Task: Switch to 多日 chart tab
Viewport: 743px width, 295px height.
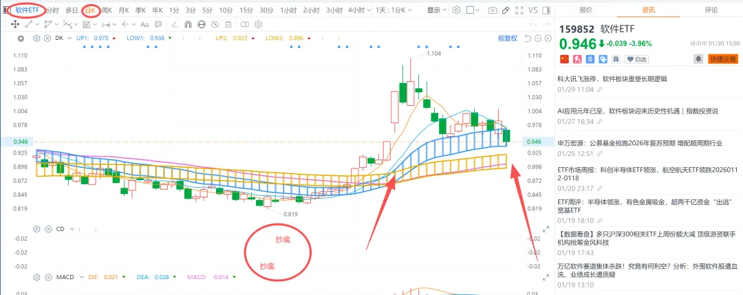Action: coord(72,10)
